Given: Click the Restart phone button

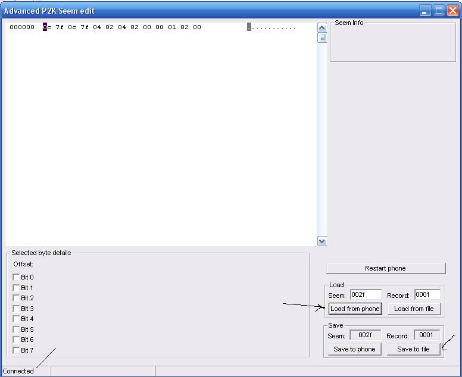Looking at the screenshot, I should coord(386,268).
